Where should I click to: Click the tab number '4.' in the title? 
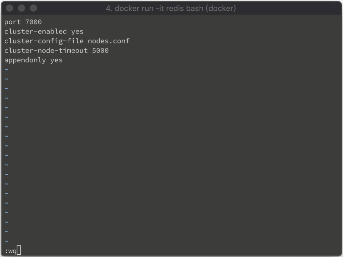(109, 8)
